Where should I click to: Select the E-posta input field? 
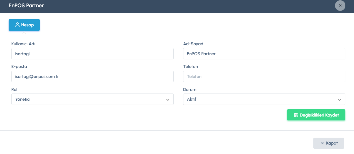(x=92, y=77)
